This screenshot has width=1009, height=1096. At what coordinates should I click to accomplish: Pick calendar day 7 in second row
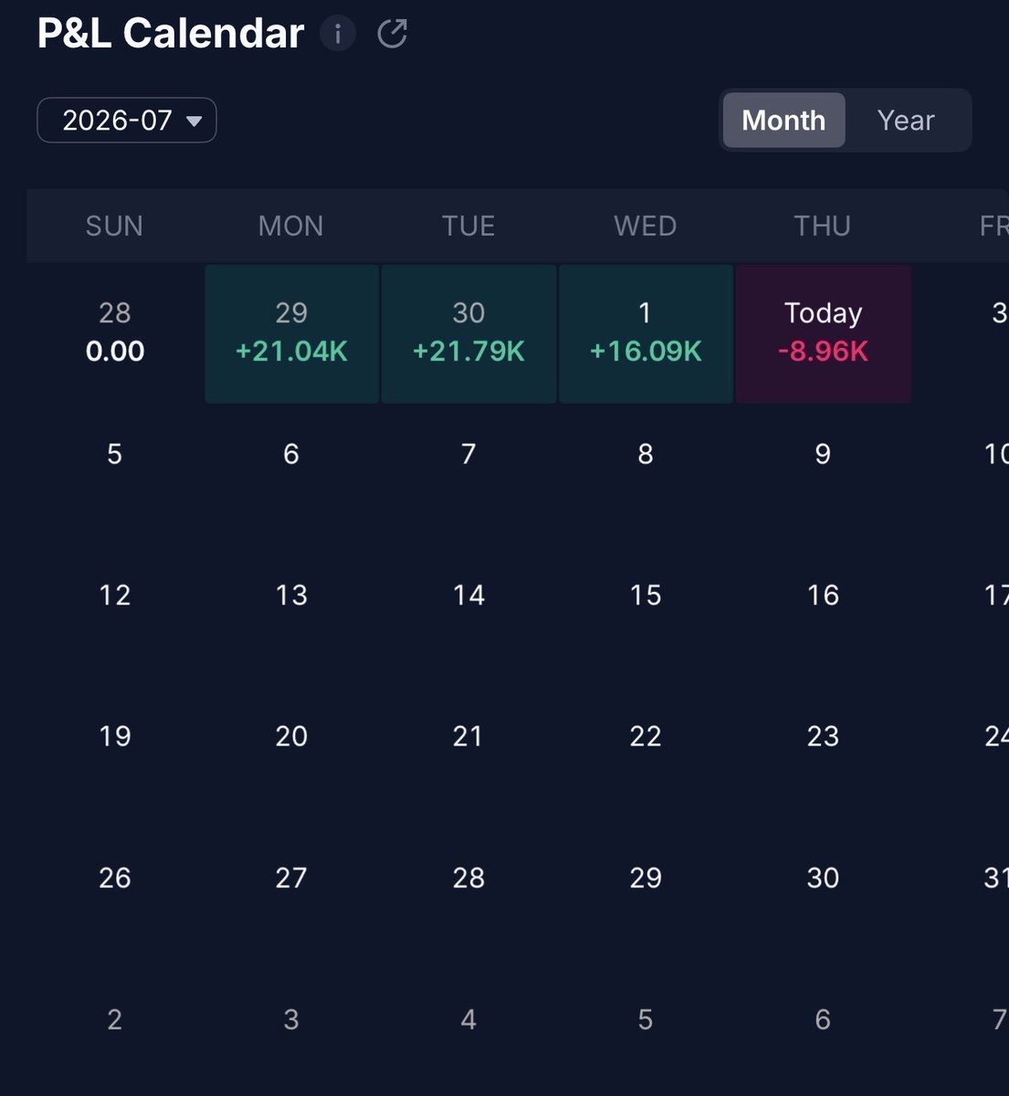pyautogui.click(x=468, y=454)
